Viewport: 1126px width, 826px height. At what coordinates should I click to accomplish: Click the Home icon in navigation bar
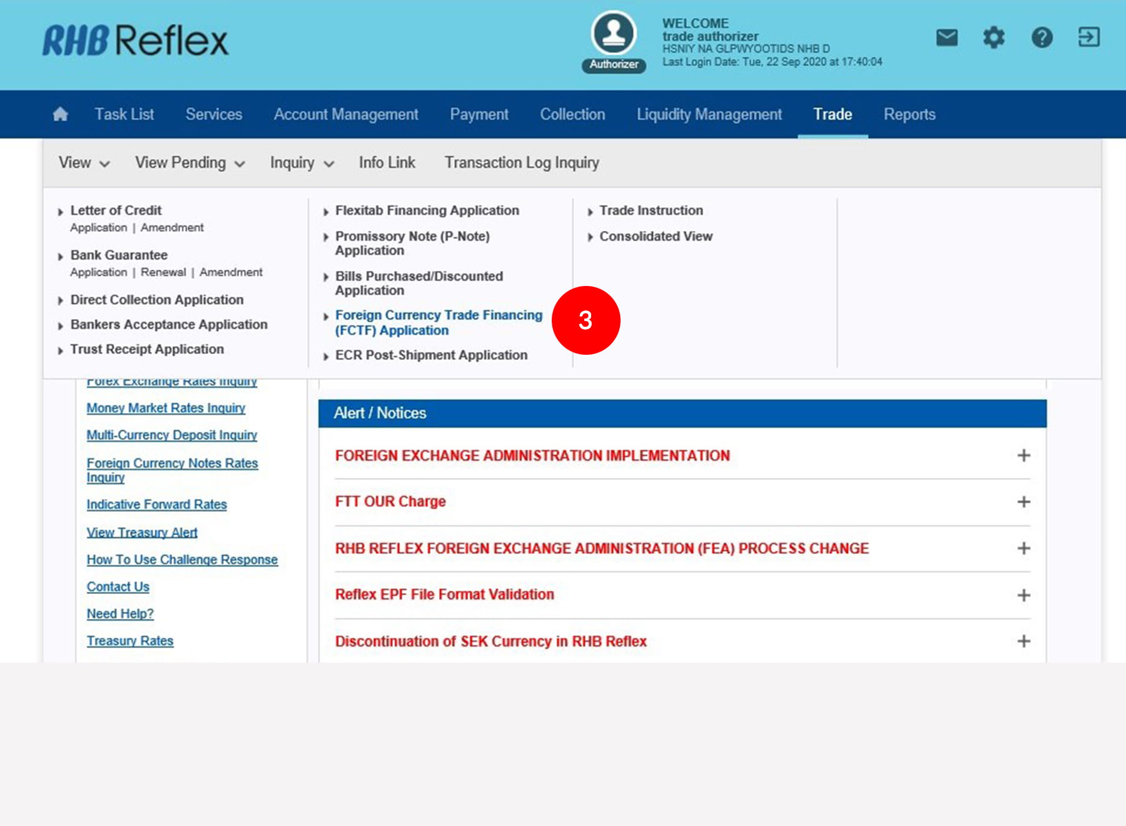point(60,115)
